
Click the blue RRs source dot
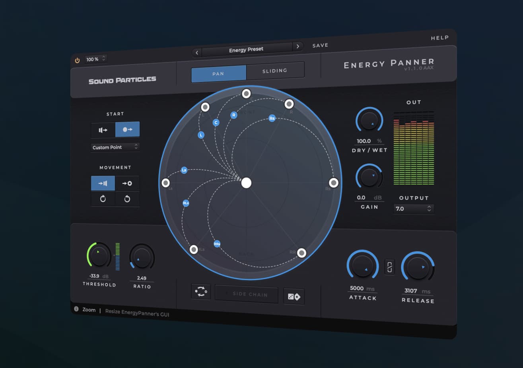[217, 244]
